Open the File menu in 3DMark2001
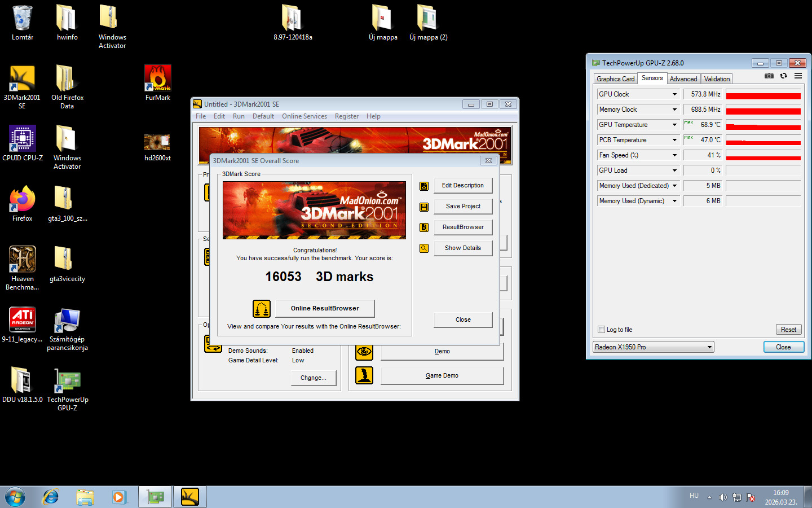Image resolution: width=812 pixels, height=508 pixels. [x=201, y=116]
